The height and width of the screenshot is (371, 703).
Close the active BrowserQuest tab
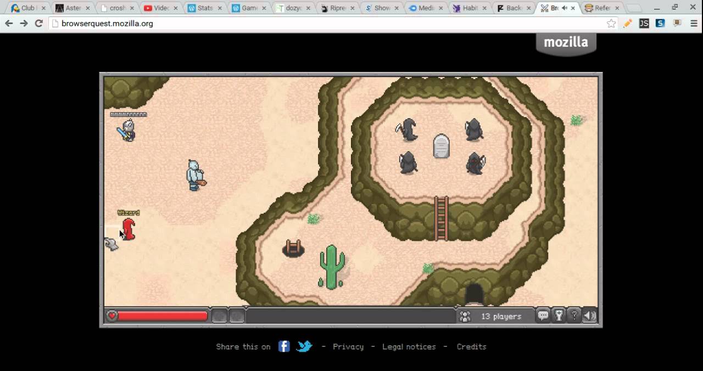point(573,8)
